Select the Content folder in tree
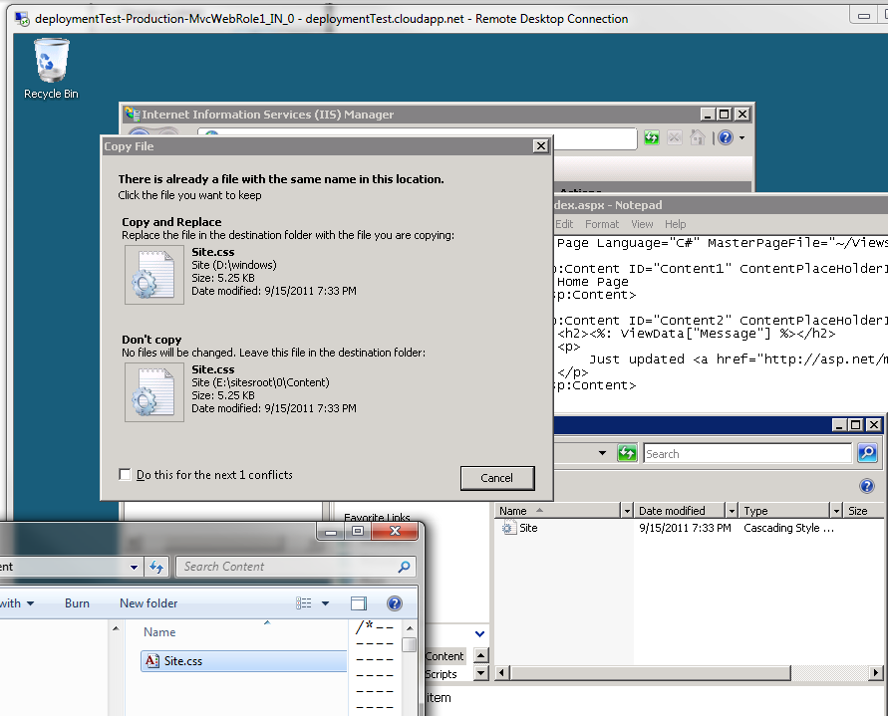This screenshot has width=888, height=716. pyautogui.click(x=444, y=656)
